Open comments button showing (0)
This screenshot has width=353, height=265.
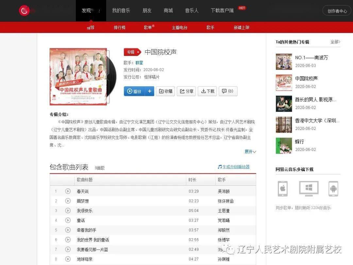[228, 91]
